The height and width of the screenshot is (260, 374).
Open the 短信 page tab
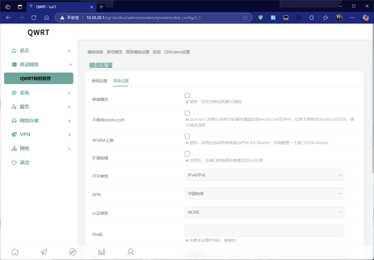(157, 52)
